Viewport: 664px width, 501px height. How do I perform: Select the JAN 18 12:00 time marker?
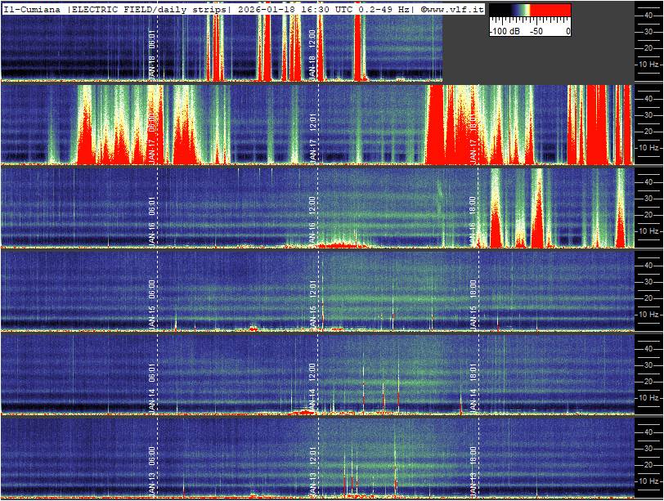[313, 55]
